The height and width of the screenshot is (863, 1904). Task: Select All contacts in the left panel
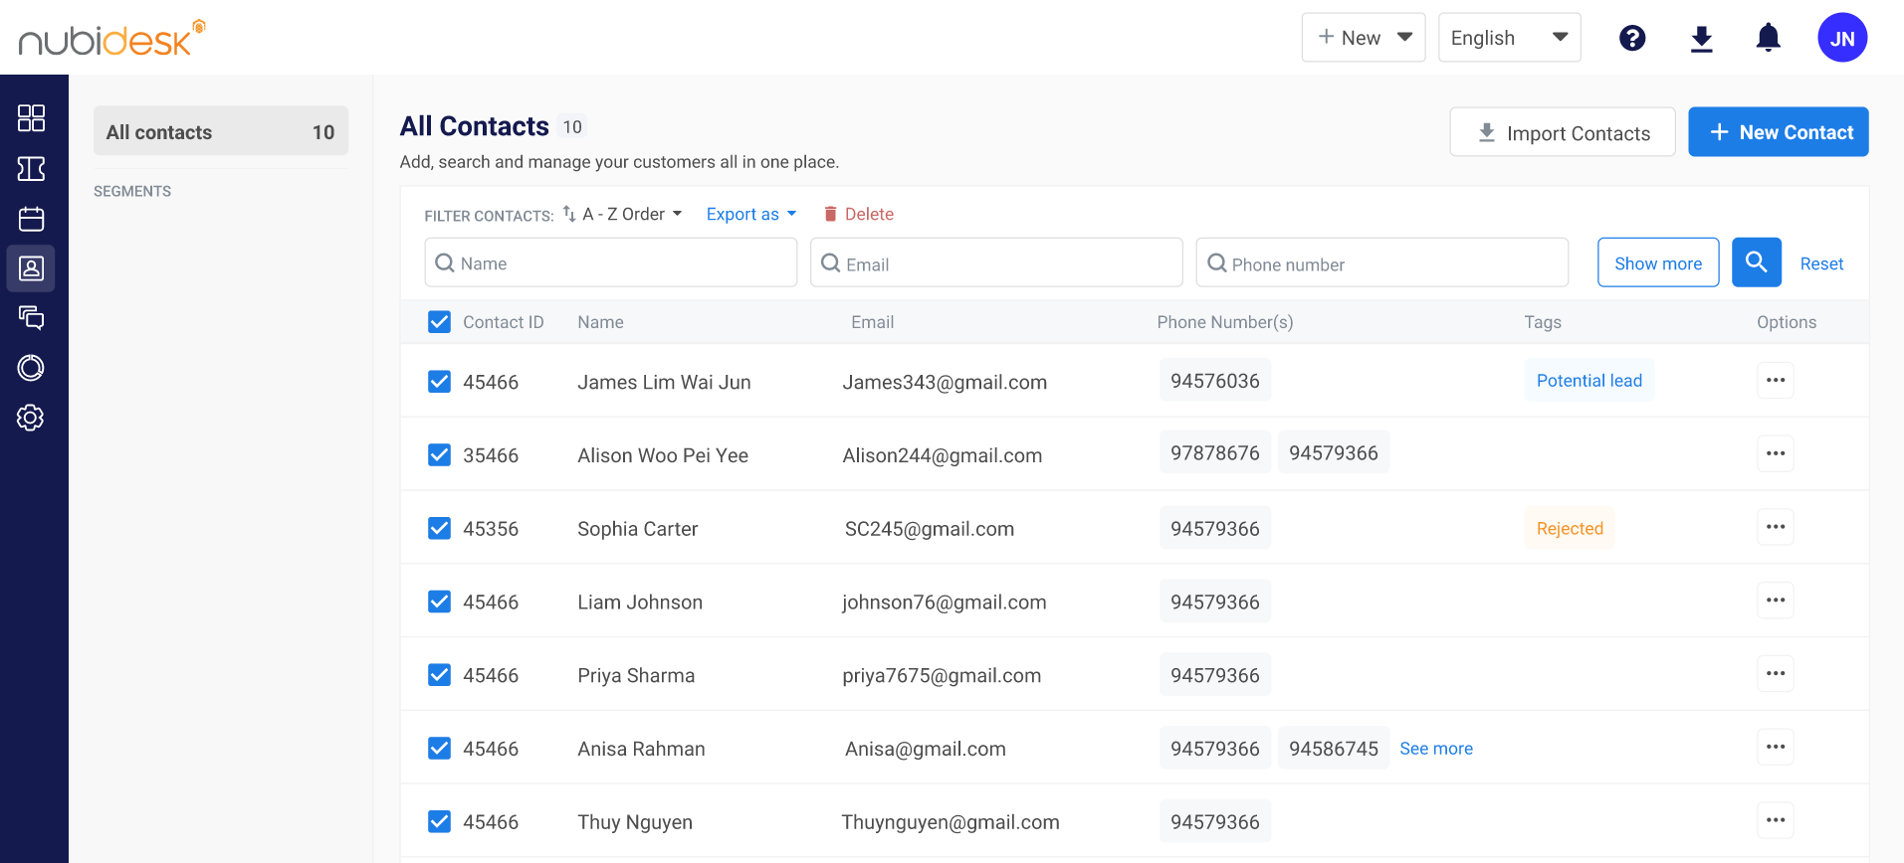click(221, 131)
